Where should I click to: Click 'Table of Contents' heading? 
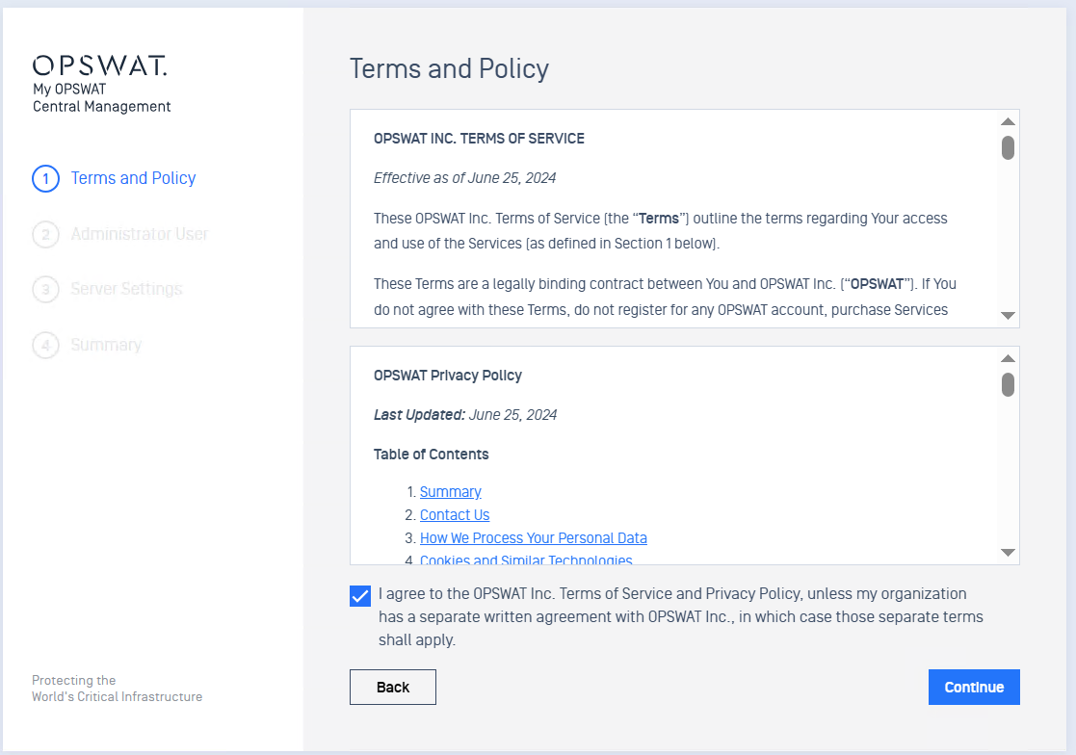click(x=431, y=455)
